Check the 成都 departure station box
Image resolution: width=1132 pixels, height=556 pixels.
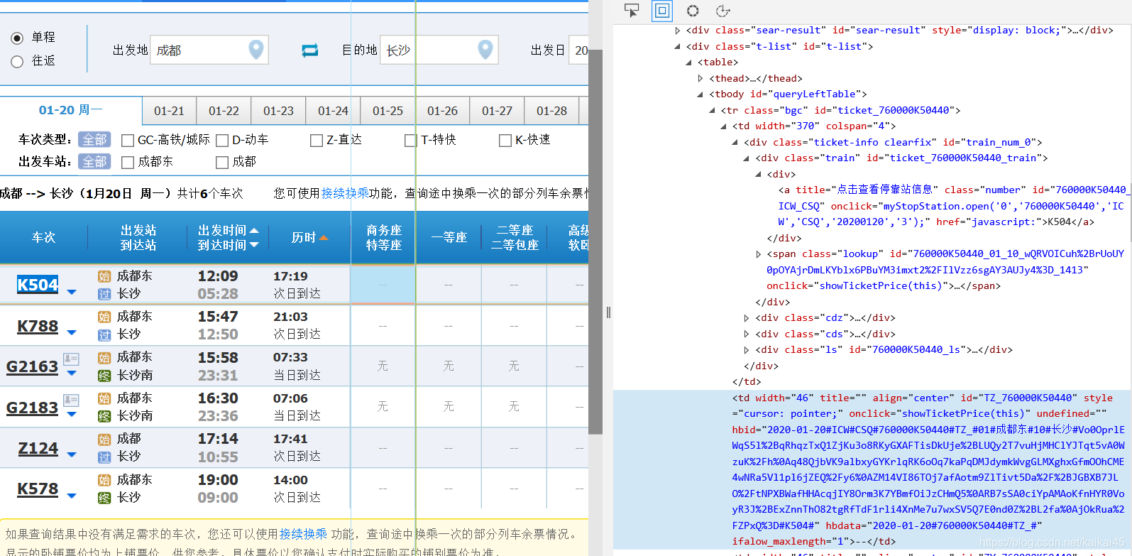click(222, 163)
